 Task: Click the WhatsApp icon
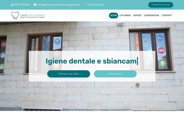(x=86, y=5)
